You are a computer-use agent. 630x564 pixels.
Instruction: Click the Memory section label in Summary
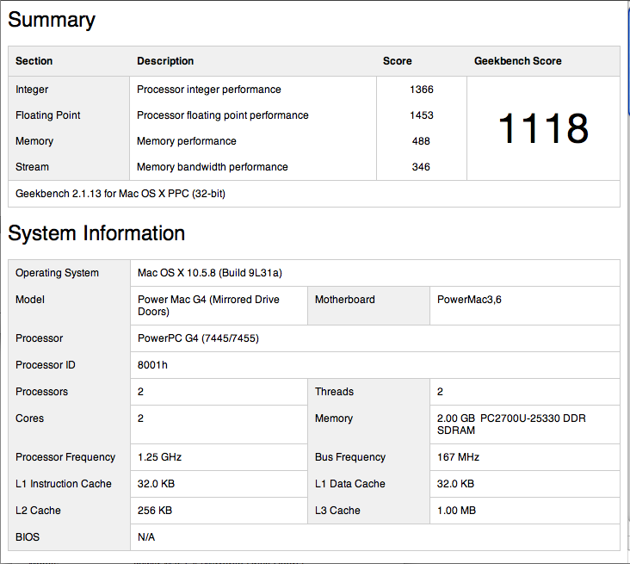point(34,141)
